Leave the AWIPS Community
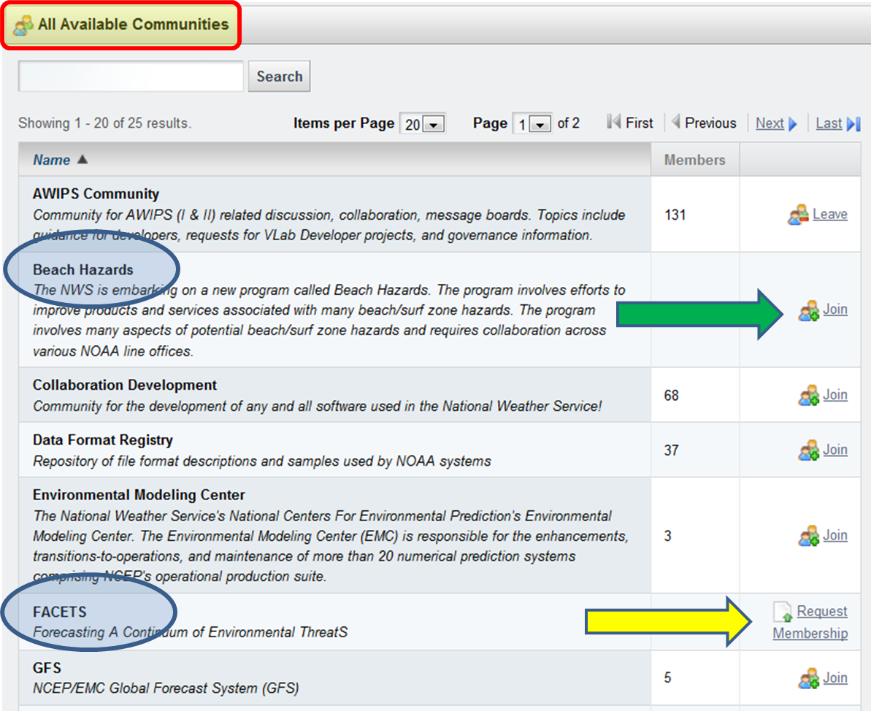871x711 pixels. point(830,215)
